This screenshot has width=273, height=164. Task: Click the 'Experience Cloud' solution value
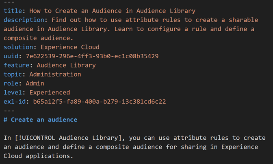(70, 47)
